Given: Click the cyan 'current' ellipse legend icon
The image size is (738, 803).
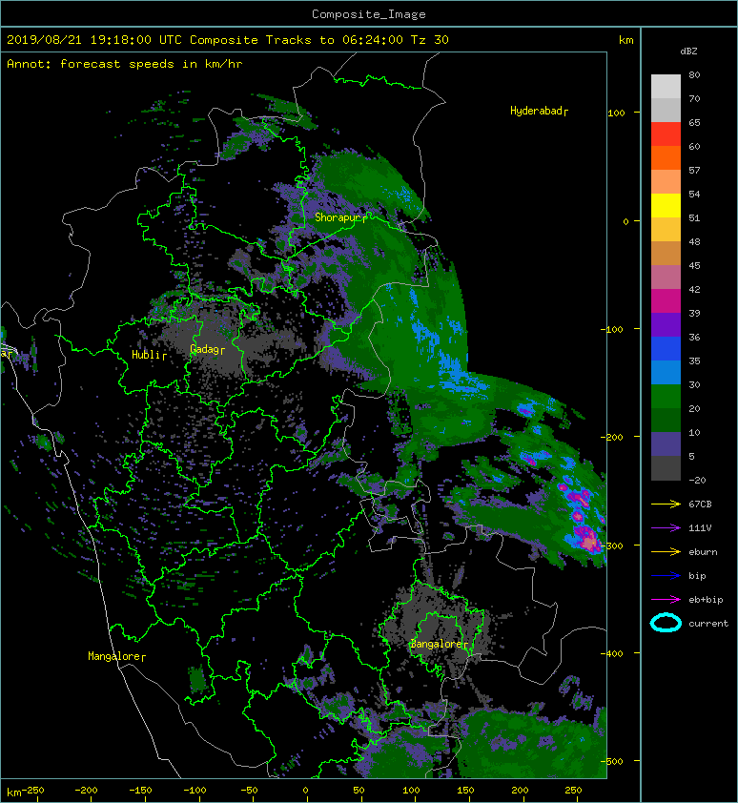Looking at the screenshot, I should 666,623.
